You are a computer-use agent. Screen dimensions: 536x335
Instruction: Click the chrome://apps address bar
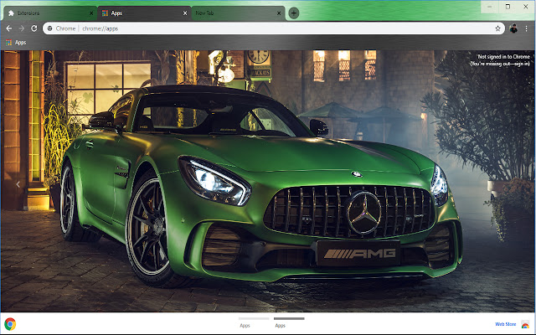[x=274, y=28]
